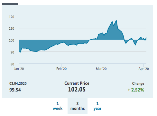Click the 99.54 price value
157x116 pixels.
(x=15, y=90)
